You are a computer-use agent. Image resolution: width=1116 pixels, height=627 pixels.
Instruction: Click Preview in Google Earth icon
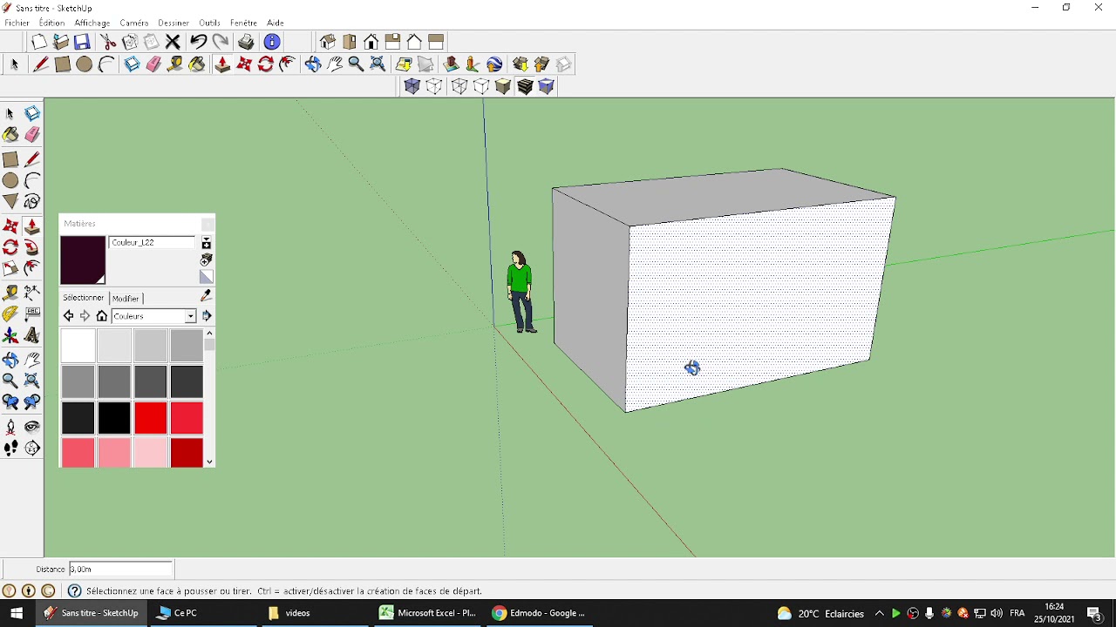494,64
